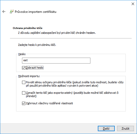Go back using the left arrow icon
137x134 pixels.
click(x=4, y=12)
